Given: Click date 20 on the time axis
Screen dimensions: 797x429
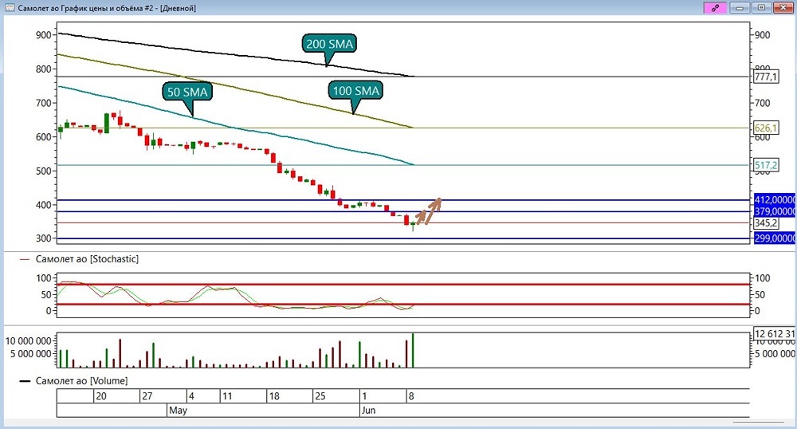Looking at the screenshot, I should coord(101,396).
